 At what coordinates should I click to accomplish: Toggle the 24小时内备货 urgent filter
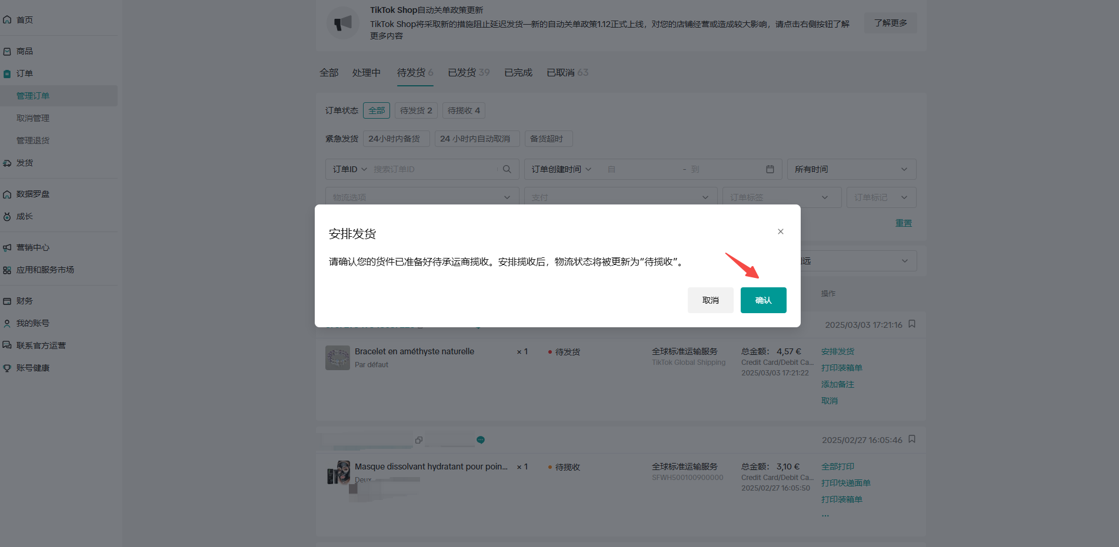396,139
